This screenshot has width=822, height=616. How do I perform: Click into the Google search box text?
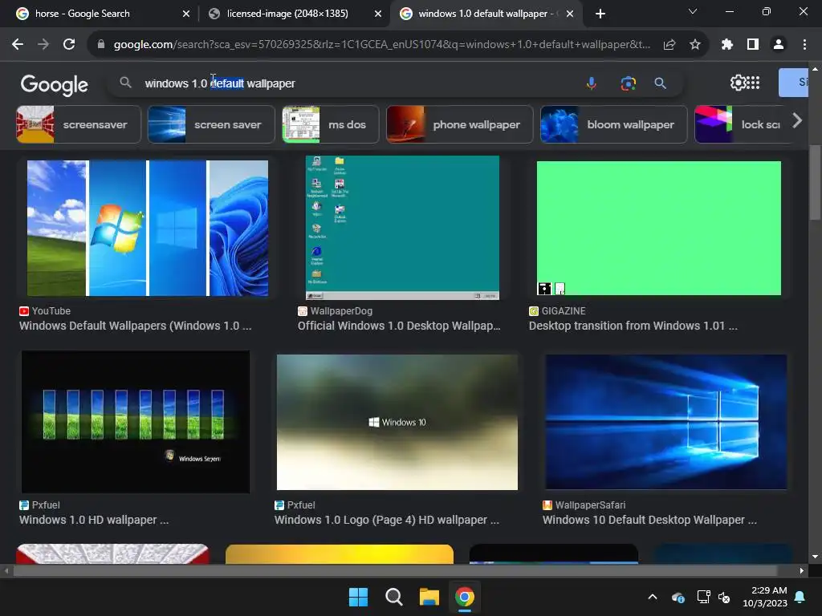tap(220, 83)
